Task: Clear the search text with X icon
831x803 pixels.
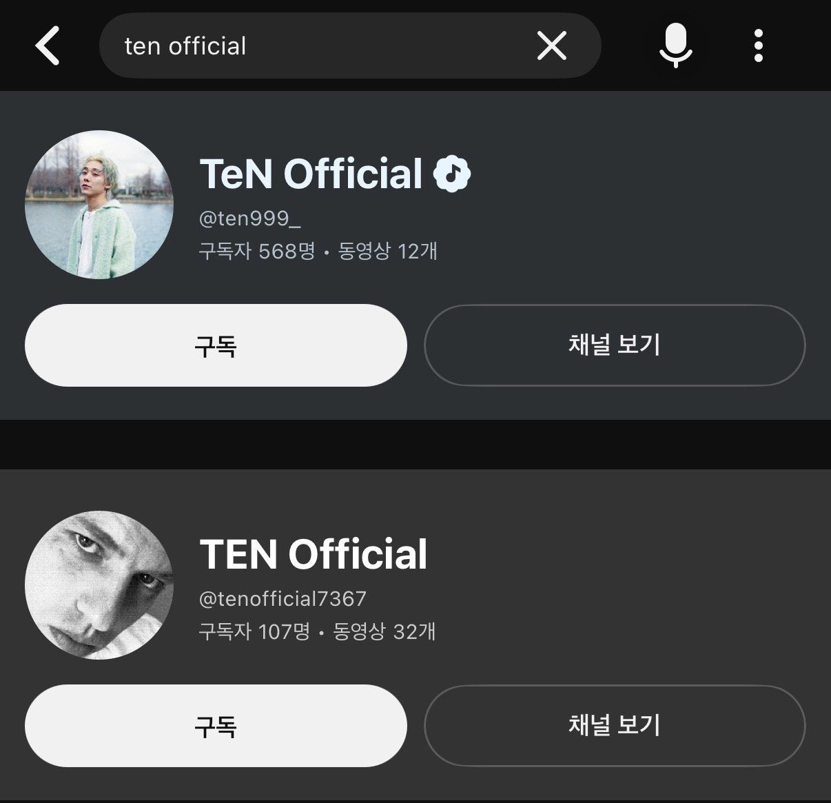Action: [x=552, y=46]
